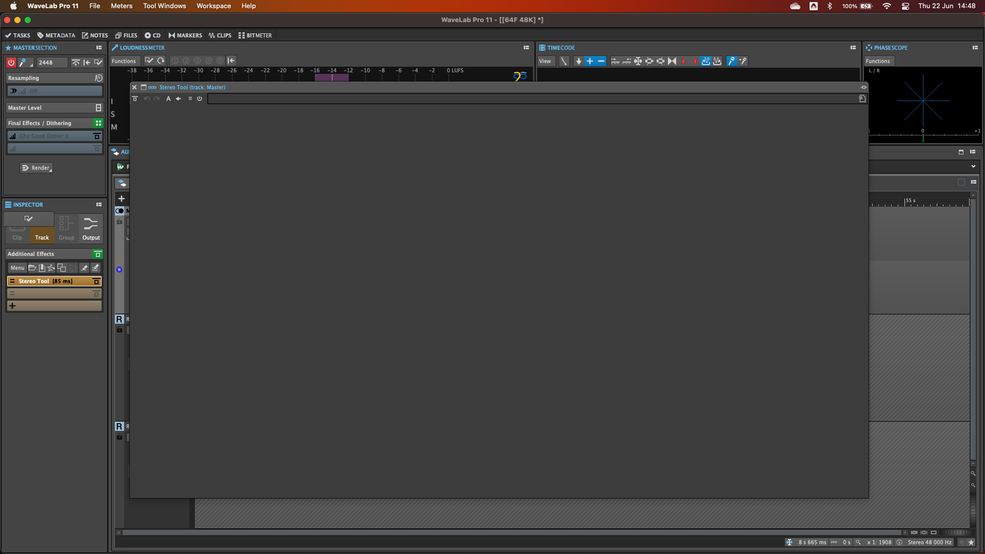Switch to the BITMETER tab
The image size is (985, 554).
[x=255, y=35]
